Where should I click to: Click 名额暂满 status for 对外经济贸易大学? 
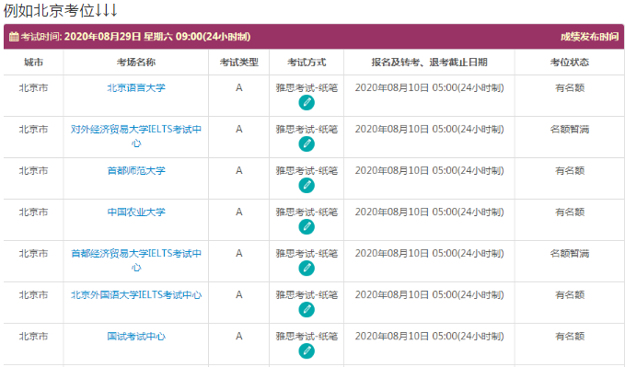(x=570, y=129)
